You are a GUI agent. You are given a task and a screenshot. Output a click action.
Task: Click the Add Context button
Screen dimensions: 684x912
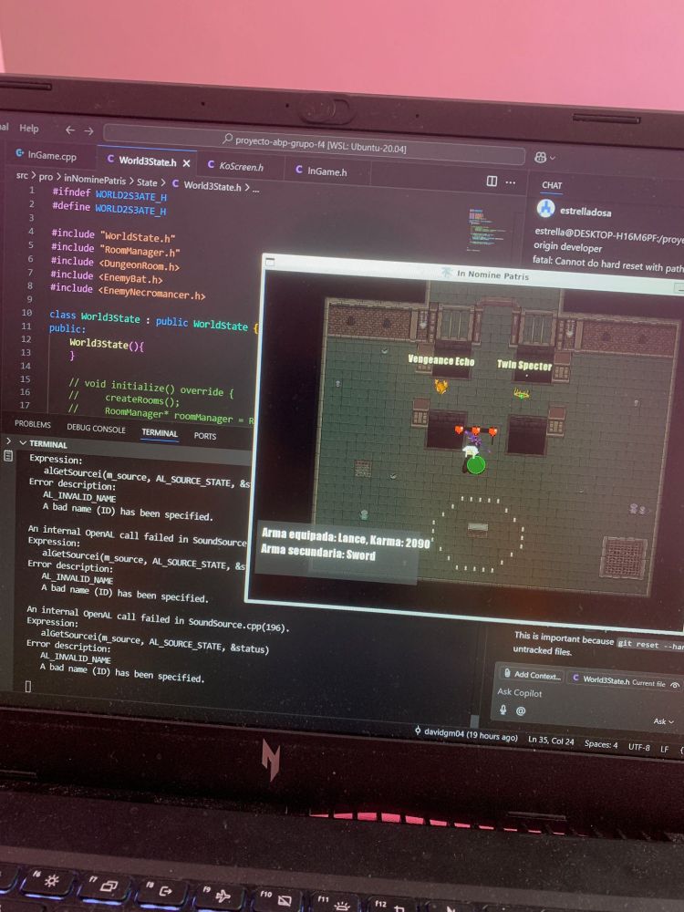(x=532, y=675)
